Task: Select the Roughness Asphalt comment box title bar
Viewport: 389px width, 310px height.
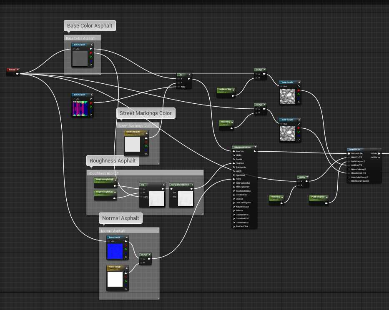Action: pos(145,173)
